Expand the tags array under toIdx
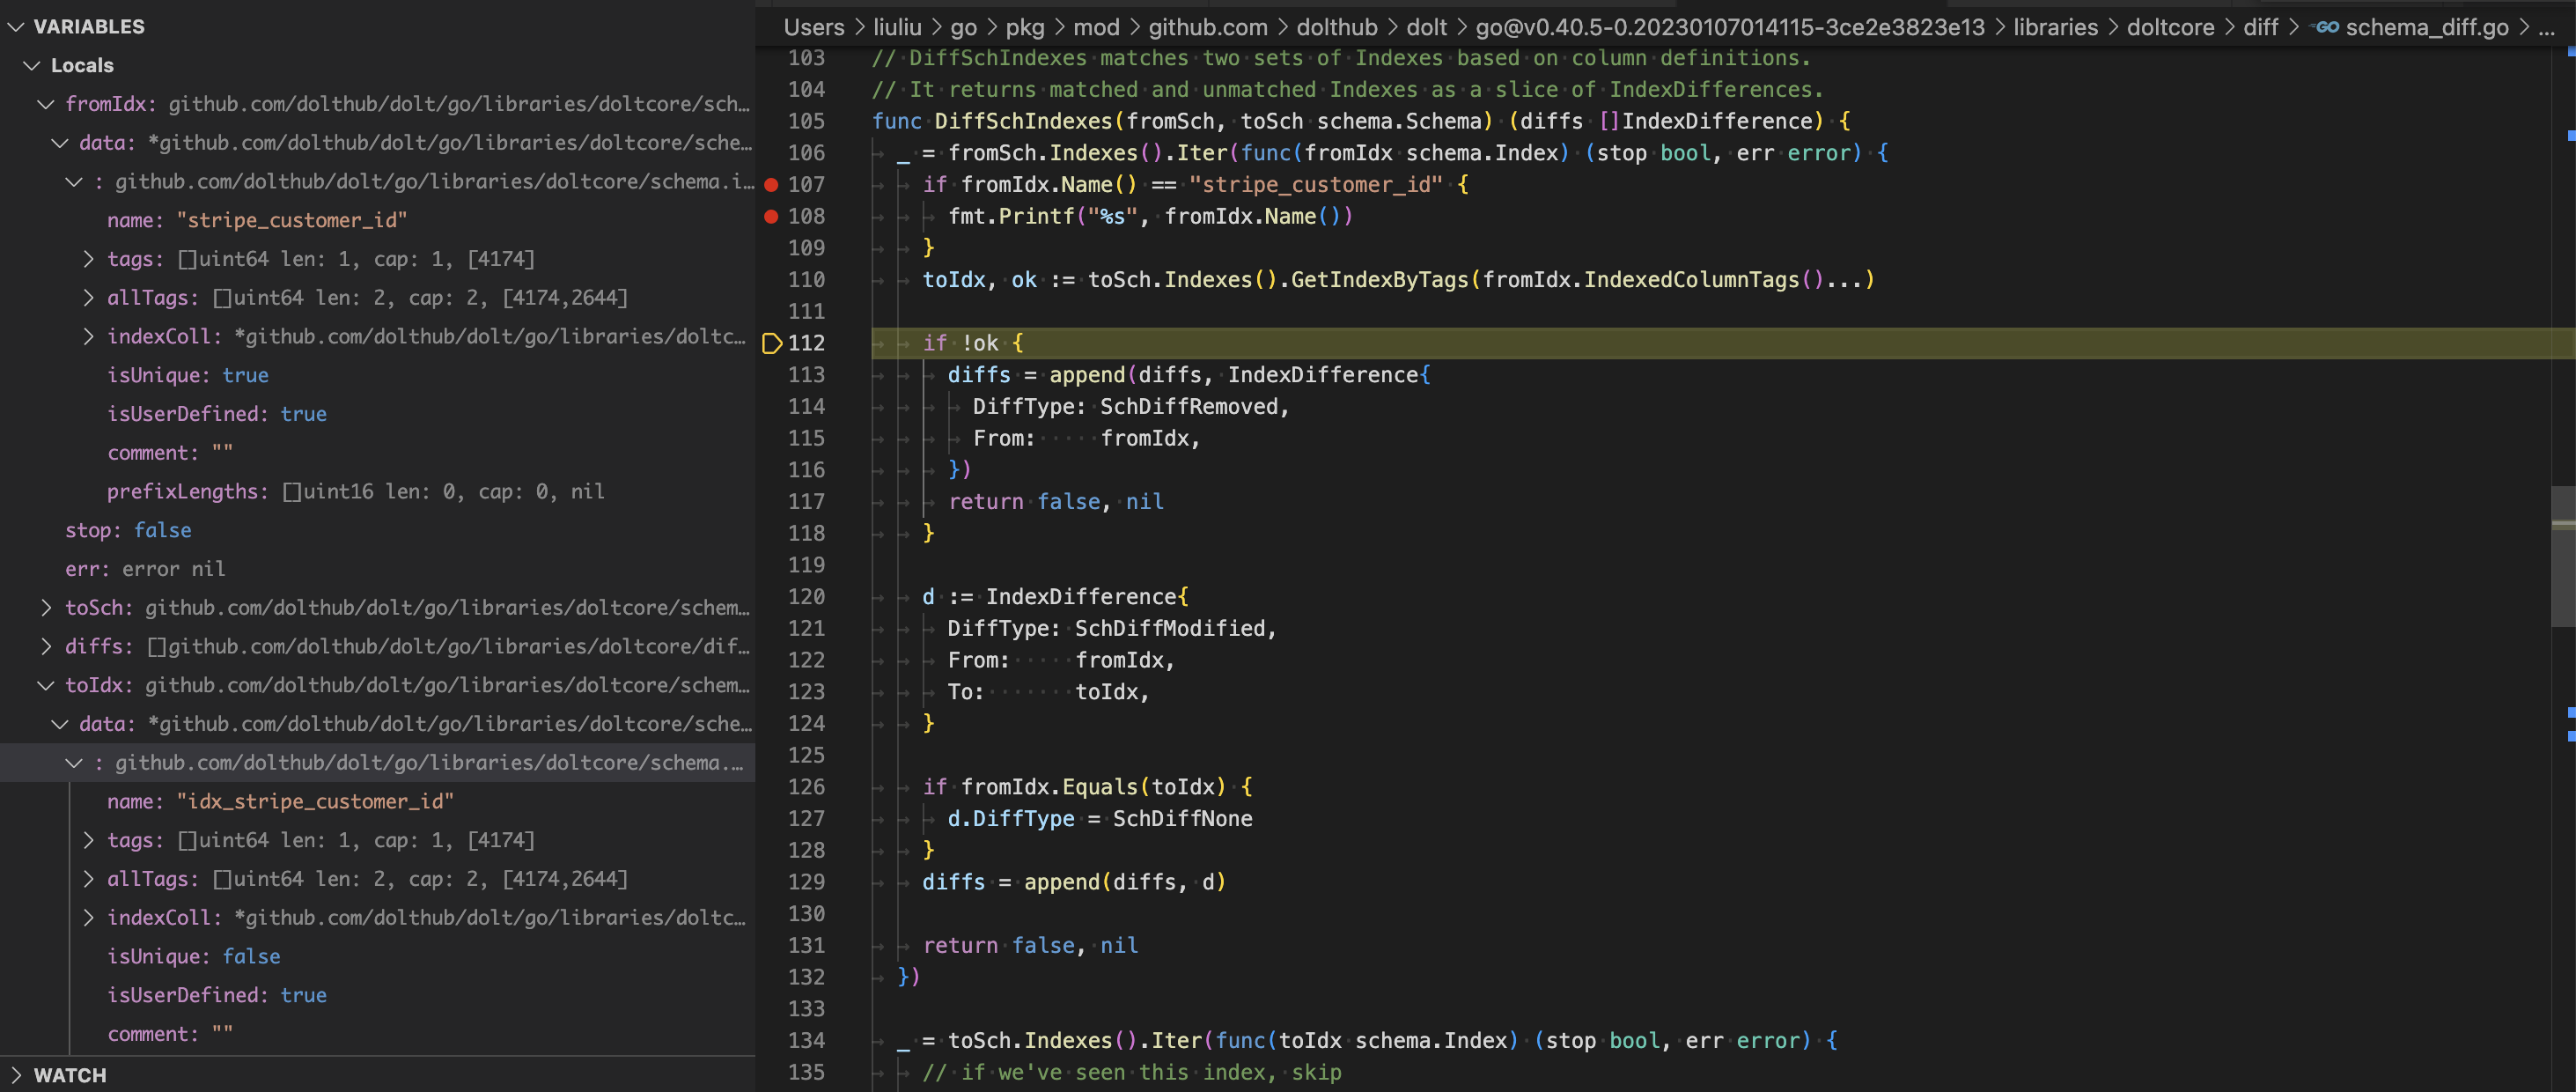The width and height of the screenshot is (2576, 1092). click(x=87, y=840)
